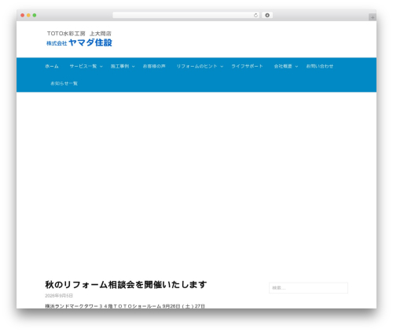Open the お知らせ一覧 news list
The width and height of the screenshot is (393, 332).
click(64, 83)
